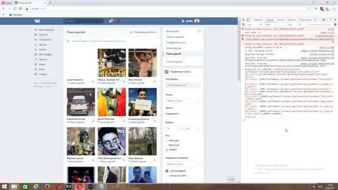Switch to DevTools Sources tab
Viewport: 338px width, 190px height.
coord(280,20)
